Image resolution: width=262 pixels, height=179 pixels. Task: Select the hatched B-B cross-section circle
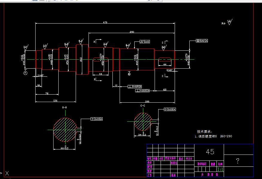(x=65, y=130)
